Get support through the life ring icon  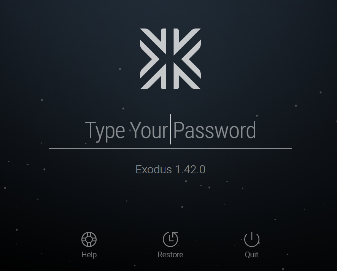[x=89, y=239]
